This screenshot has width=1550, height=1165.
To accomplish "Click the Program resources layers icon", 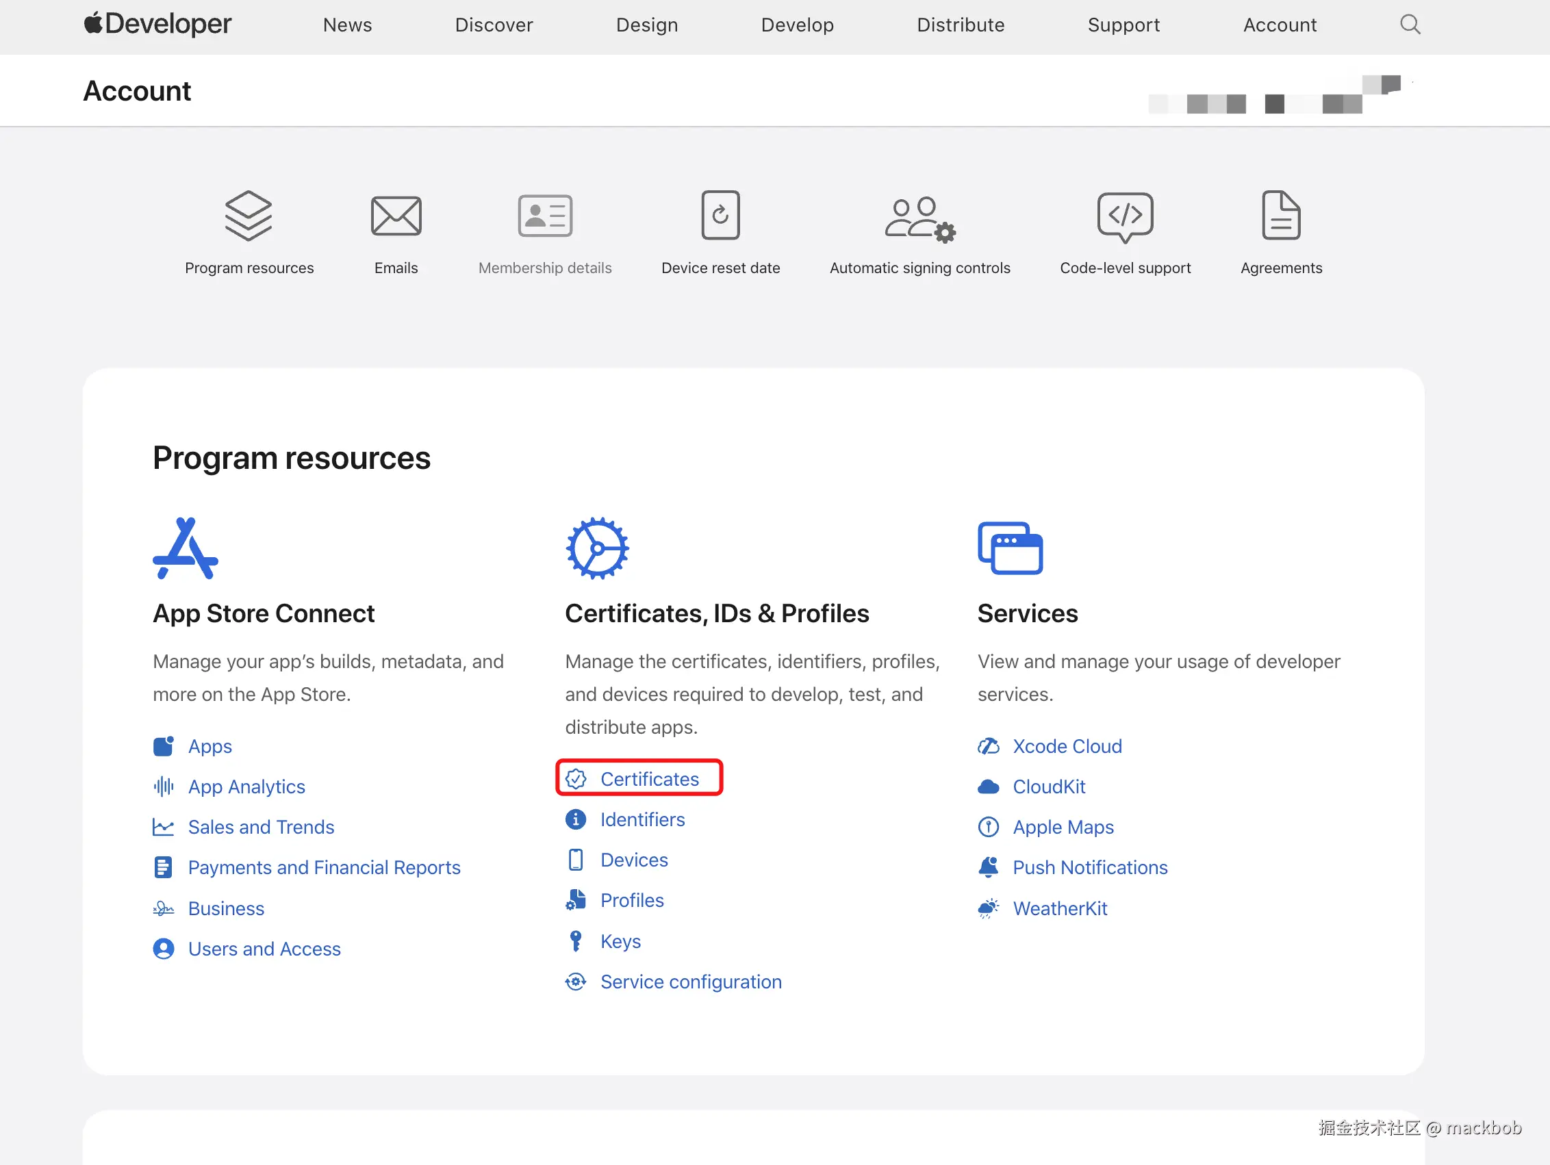I will click(x=249, y=216).
